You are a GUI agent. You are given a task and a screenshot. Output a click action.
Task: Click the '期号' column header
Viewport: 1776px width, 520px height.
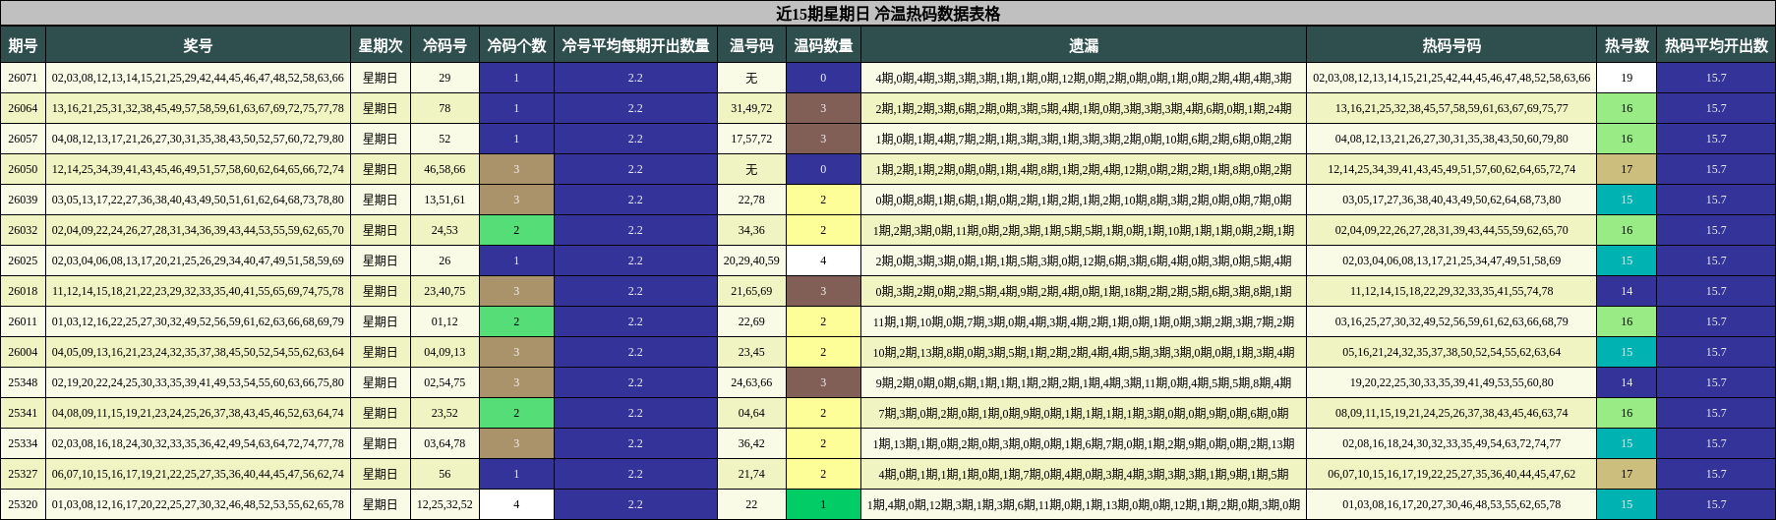click(23, 45)
